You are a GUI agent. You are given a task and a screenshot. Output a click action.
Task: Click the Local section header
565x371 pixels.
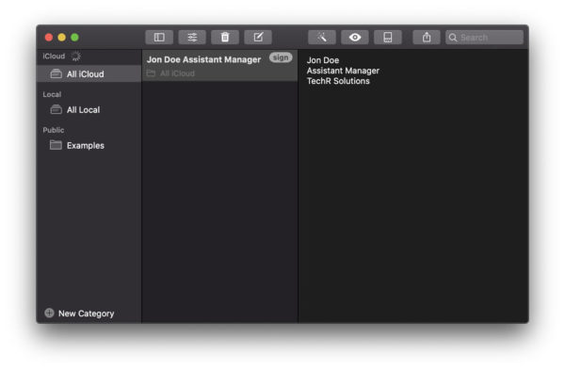coord(52,94)
